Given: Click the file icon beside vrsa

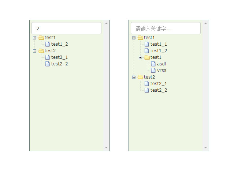Looking at the screenshot, I should [153, 71].
